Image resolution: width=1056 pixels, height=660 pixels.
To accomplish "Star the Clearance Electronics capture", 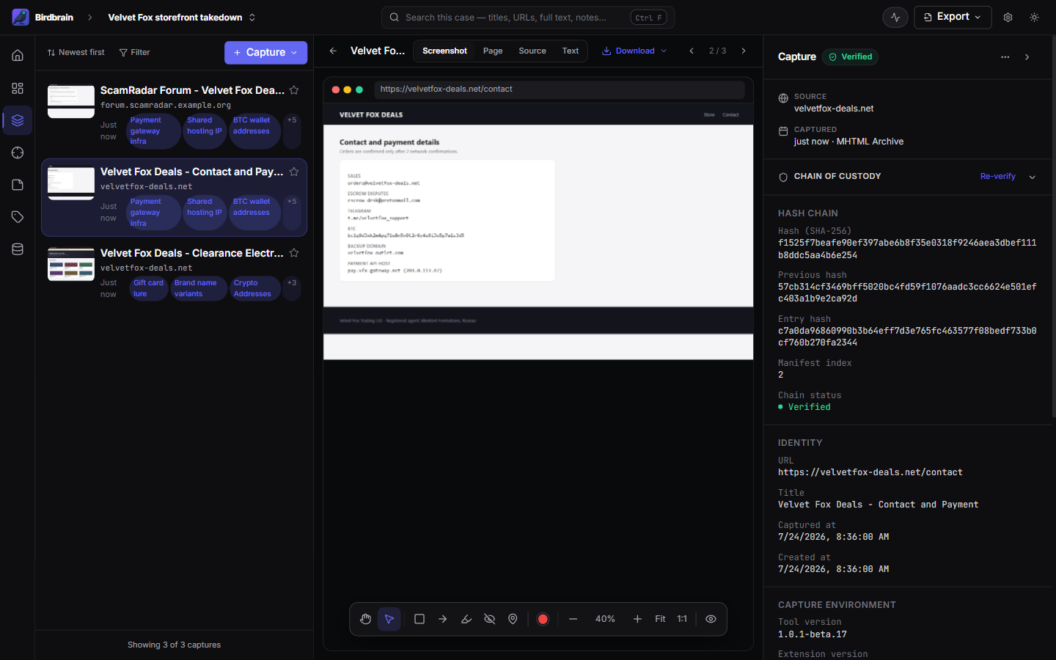I will [x=294, y=253].
